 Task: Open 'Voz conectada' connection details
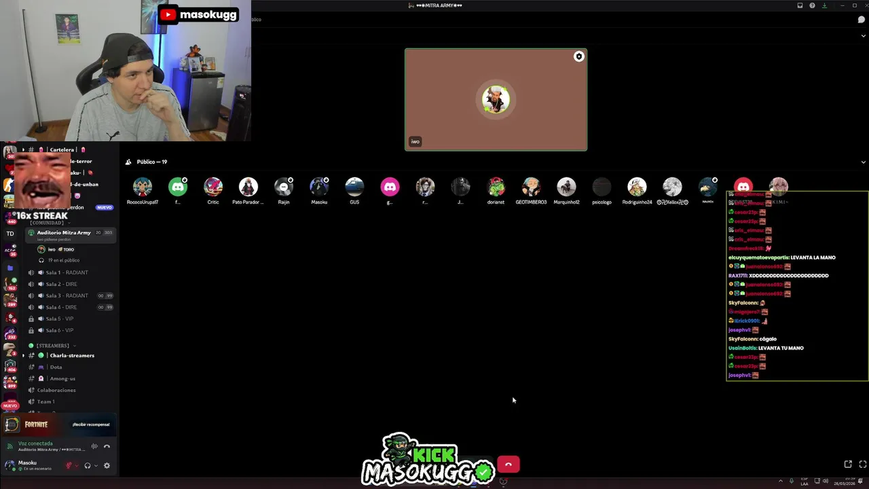click(x=35, y=443)
